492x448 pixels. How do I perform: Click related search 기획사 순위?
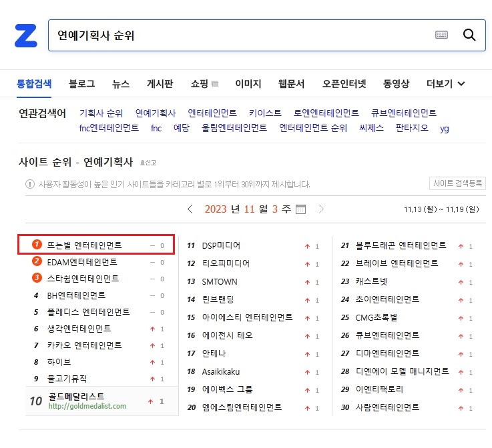[x=101, y=113]
